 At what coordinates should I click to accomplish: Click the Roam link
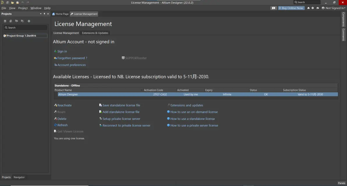[x=61, y=112]
